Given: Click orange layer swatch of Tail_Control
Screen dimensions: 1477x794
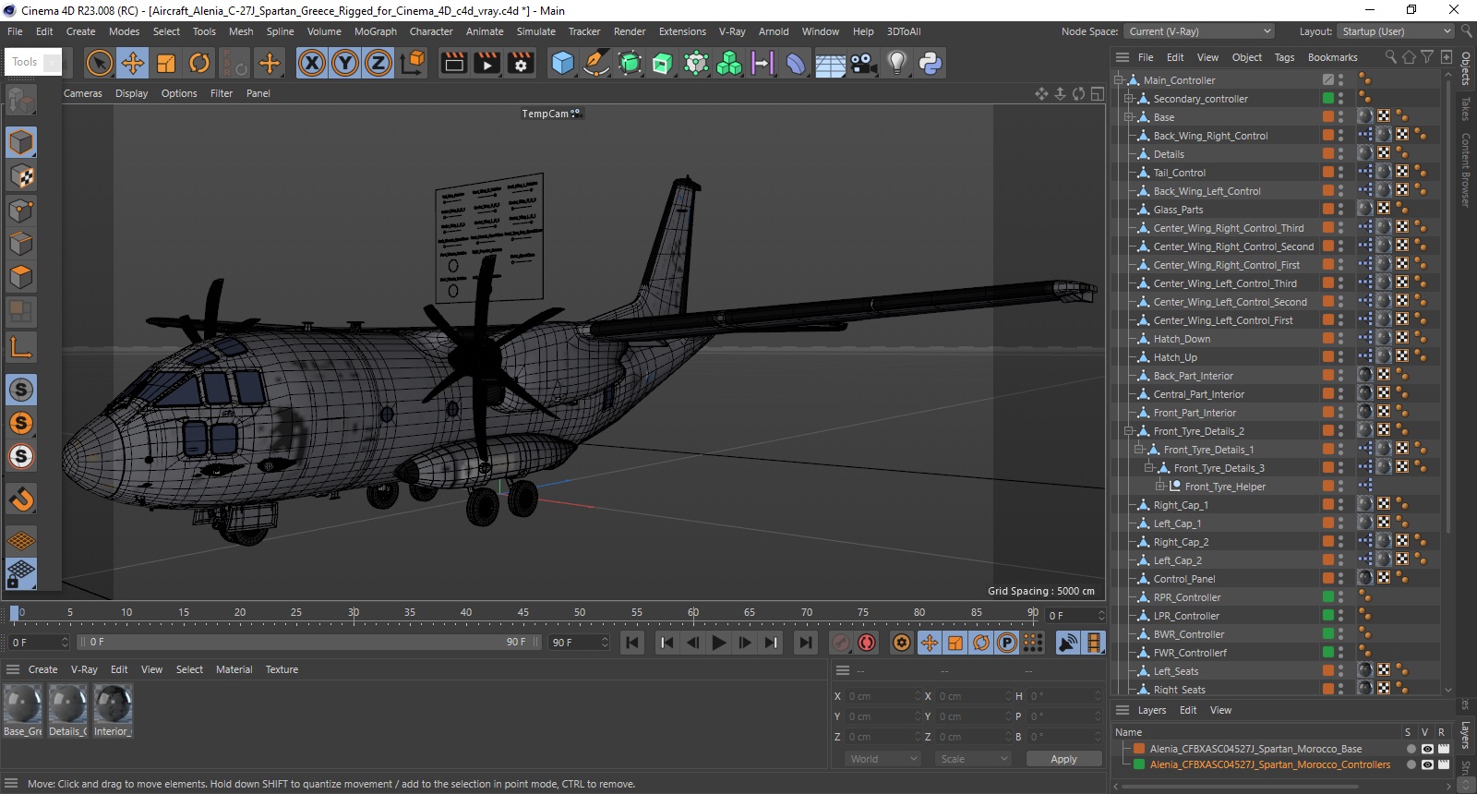Looking at the screenshot, I should click(1327, 172).
